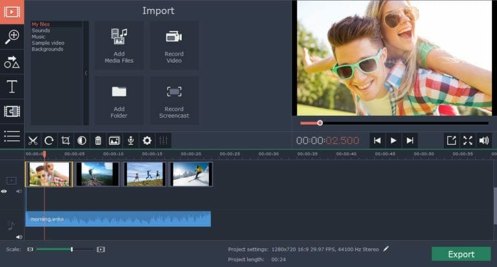Click the green Export button
The image size is (497, 267).
pos(461,254)
